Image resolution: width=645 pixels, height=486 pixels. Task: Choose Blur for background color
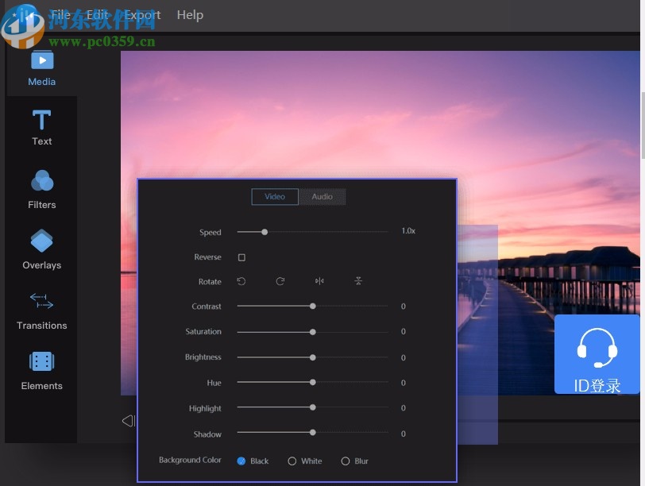pos(346,461)
